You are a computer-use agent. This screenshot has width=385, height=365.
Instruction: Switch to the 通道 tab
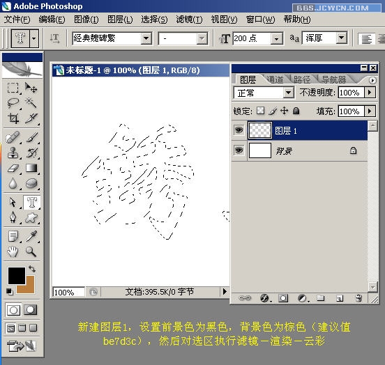coord(275,79)
